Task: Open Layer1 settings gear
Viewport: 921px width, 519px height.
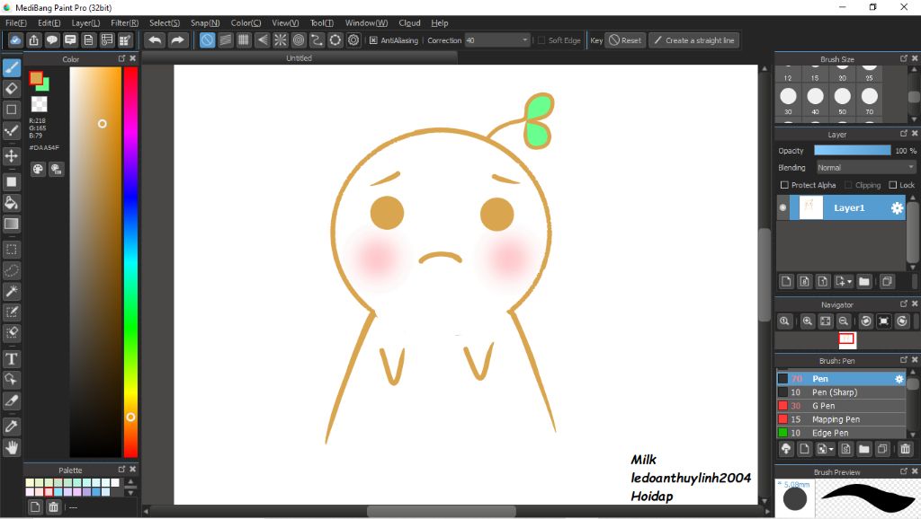Action: coord(897,207)
